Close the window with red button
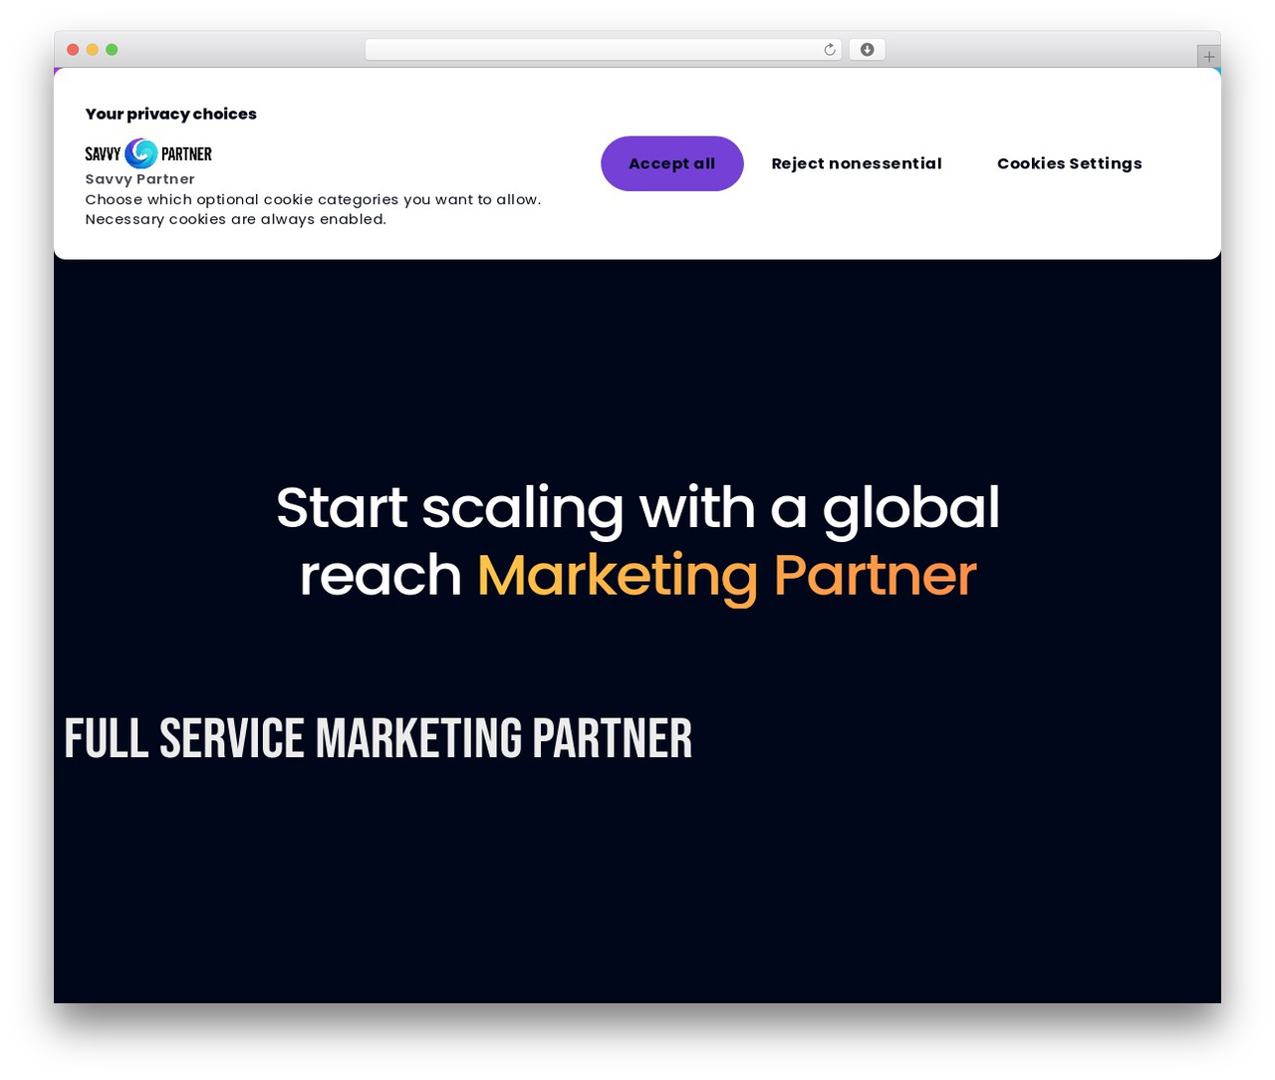The height and width of the screenshot is (1080, 1275). click(x=73, y=50)
